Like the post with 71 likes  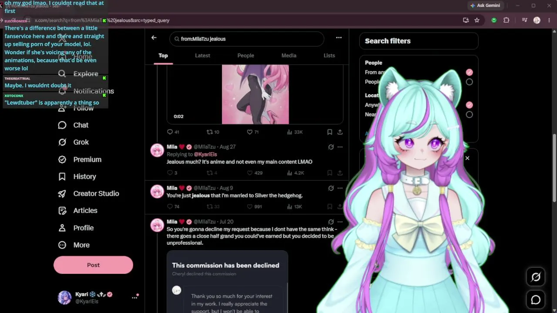click(253, 132)
